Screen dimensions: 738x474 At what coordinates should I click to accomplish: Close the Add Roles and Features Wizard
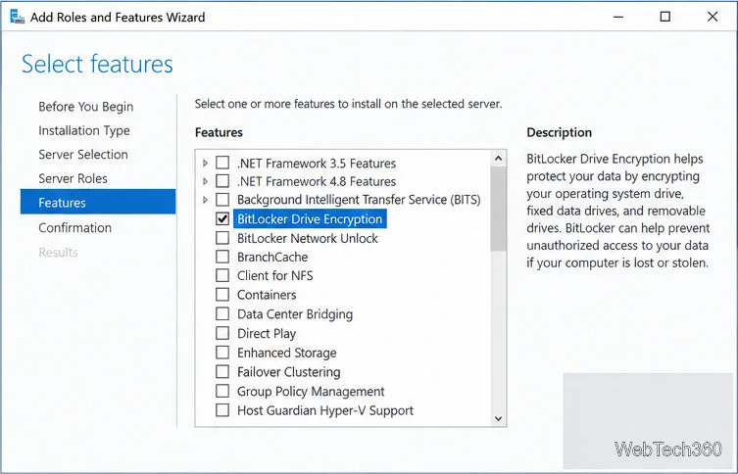tap(713, 17)
